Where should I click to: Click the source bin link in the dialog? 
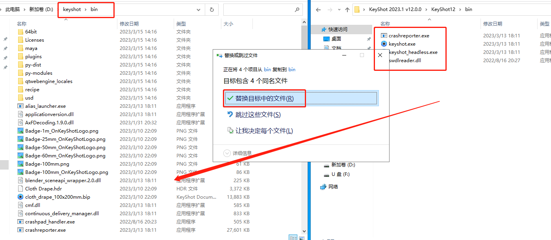coord(267,70)
